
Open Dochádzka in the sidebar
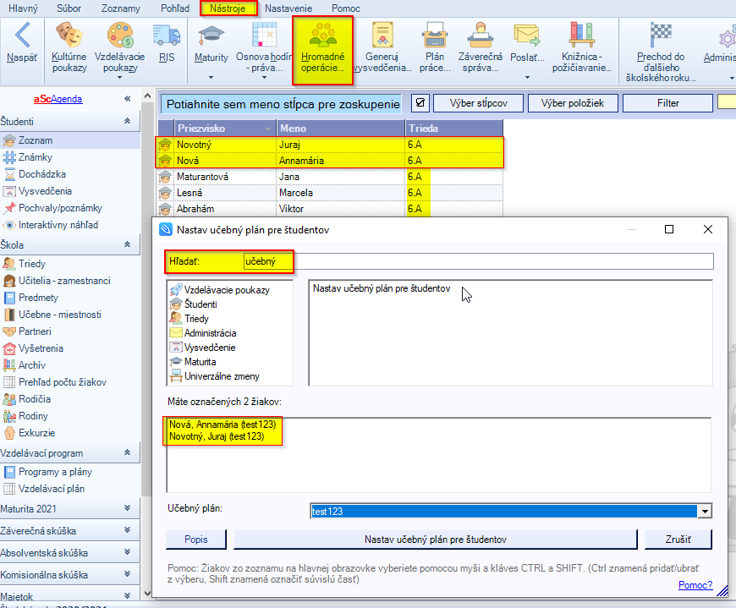pyautogui.click(x=42, y=174)
